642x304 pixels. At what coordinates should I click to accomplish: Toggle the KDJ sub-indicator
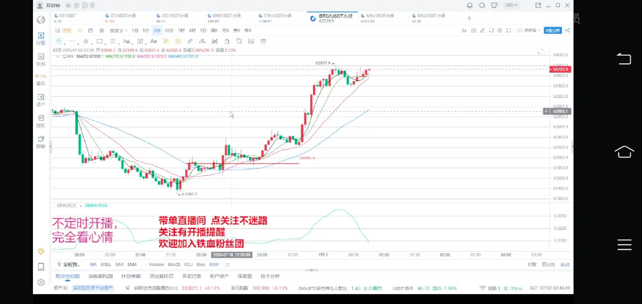(x=189, y=265)
